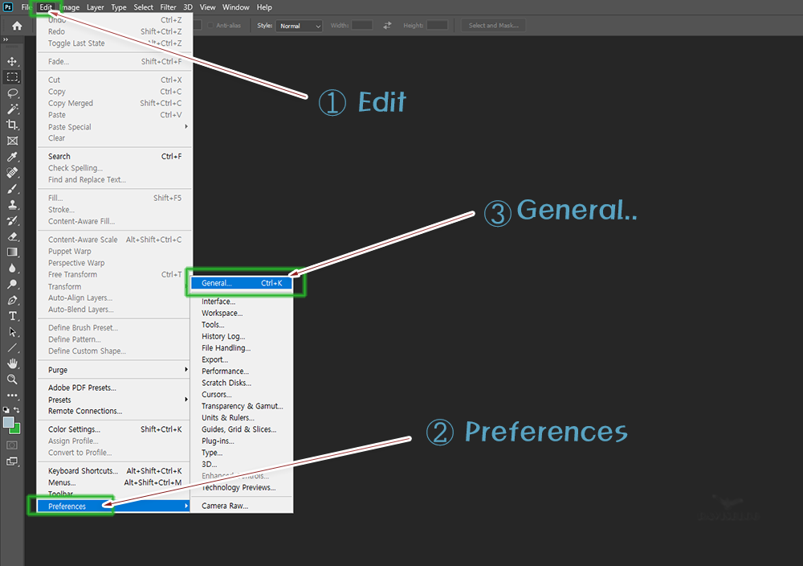Choose Preferences in the Edit menu
The image size is (803, 566).
coord(114,506)
